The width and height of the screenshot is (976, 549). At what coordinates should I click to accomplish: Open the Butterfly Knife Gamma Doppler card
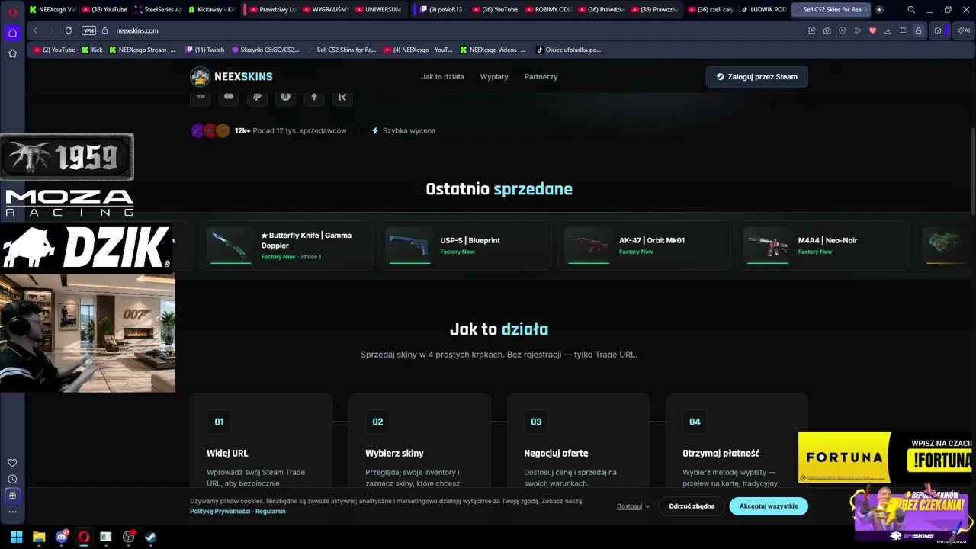(x=286, y=246)
